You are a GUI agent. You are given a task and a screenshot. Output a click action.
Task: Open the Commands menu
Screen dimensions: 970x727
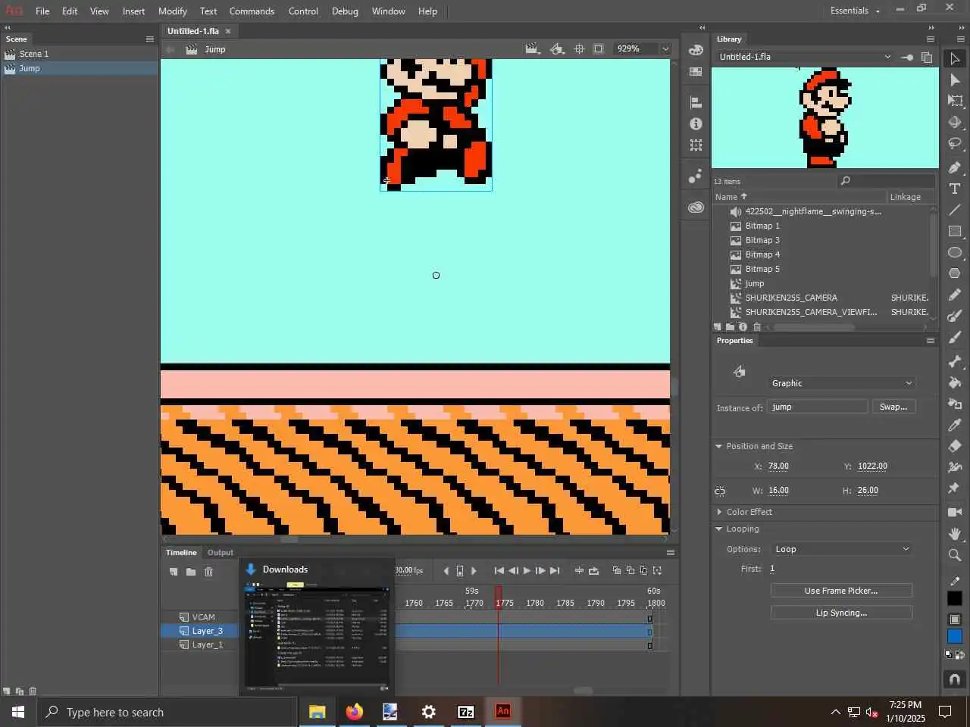[x=252, y=11]
